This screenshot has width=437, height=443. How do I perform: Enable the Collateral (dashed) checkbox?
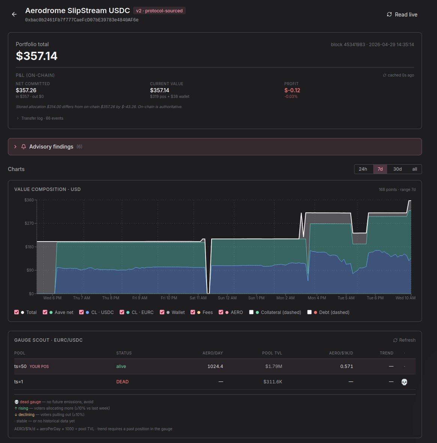251,312
